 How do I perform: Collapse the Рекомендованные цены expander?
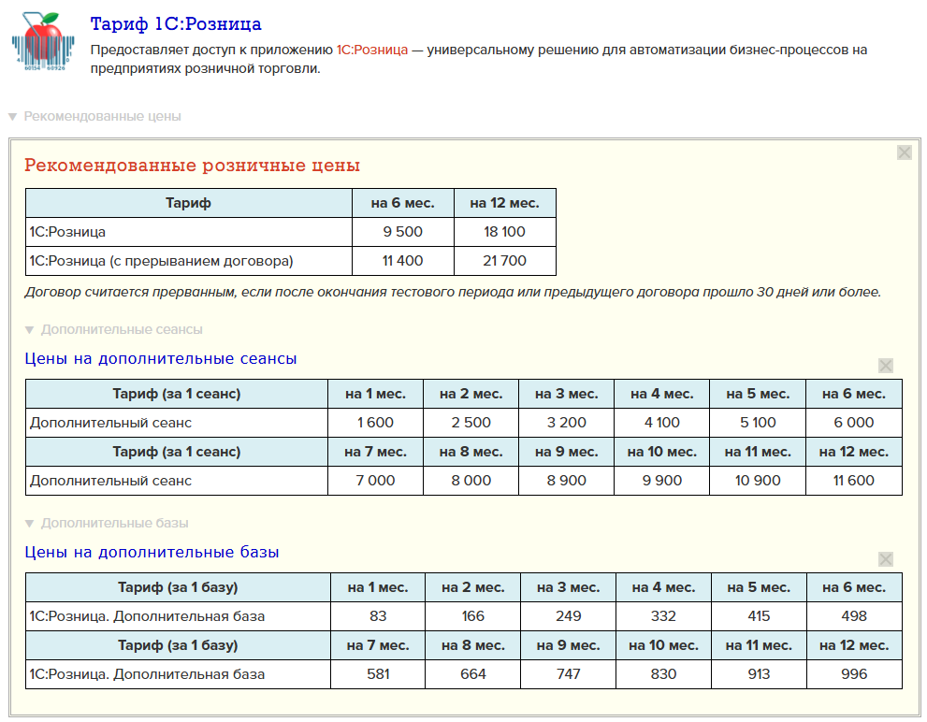(94, 117)
